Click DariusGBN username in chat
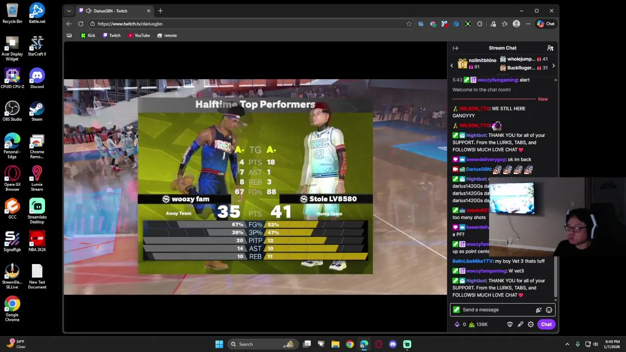This screenshot has height=352, width=626. [478, 169]
